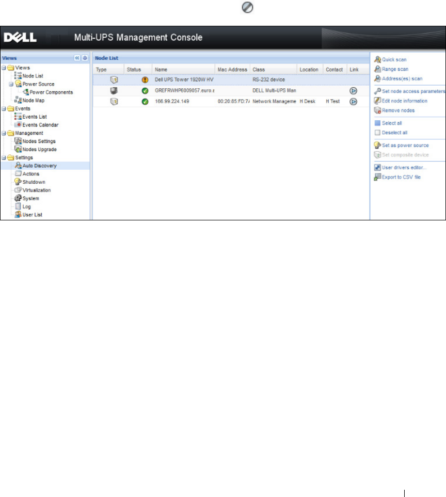Click the Set composite device icon
Screen dimensions: 446x497
pos(377,155)
